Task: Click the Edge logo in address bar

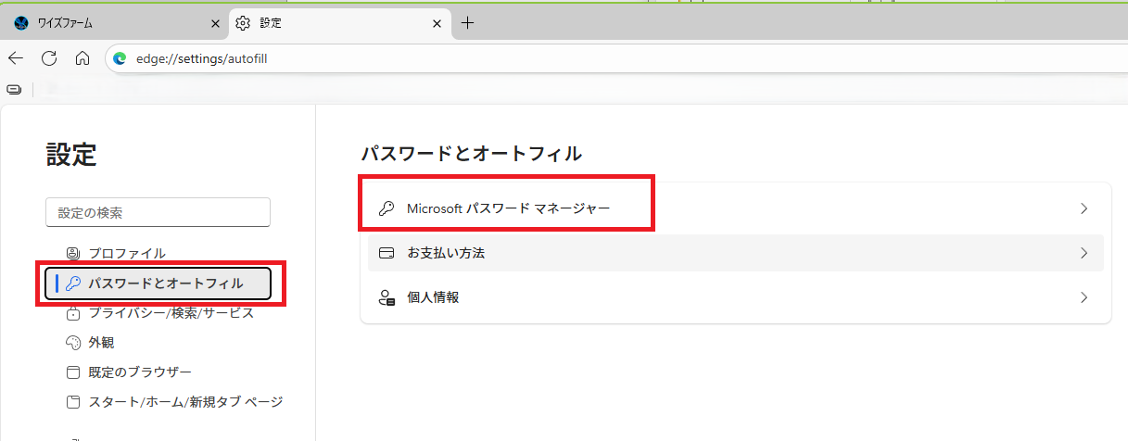Action: pyautogui.click(x=120, y=58)
